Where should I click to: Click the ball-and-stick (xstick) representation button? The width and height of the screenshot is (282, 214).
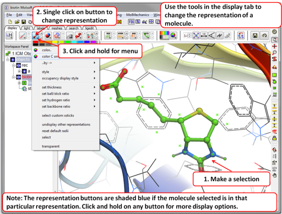point(35,35)
